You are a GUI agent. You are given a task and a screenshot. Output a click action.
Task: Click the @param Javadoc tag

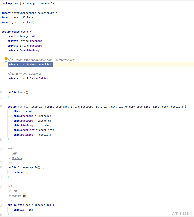pyautogui.click(x=17, y=196)
